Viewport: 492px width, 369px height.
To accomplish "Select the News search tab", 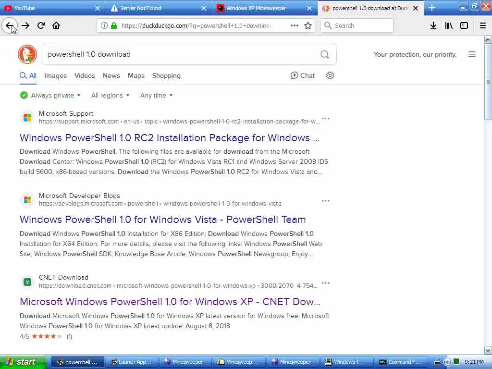I will coord(111,75).
